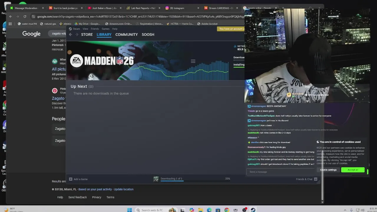377x212 pixels.
Task: Click the hamburger menu icon on Madden banner
Action: (x=193, y=61)
